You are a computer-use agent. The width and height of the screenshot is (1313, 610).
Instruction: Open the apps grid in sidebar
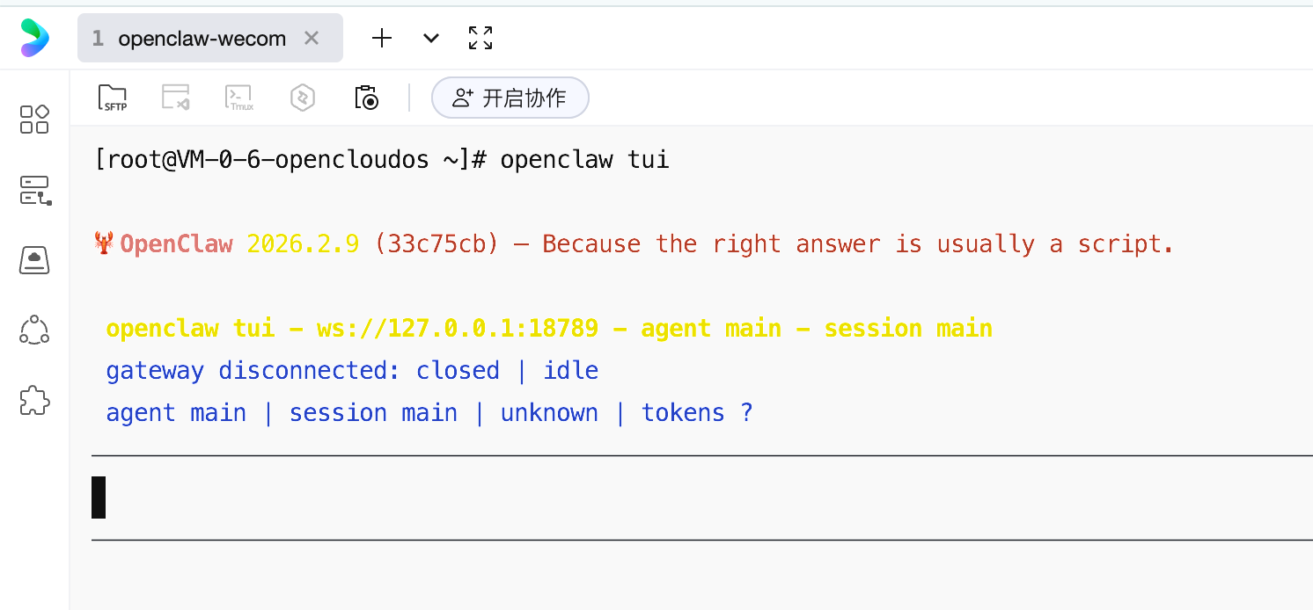(34, 120)
